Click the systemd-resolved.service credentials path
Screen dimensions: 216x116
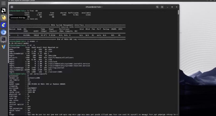click(69, 66)
